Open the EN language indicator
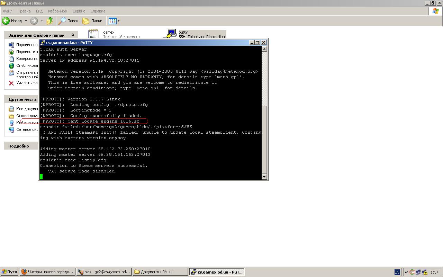This screenshot has width=443, height=277. pos(397,272)
